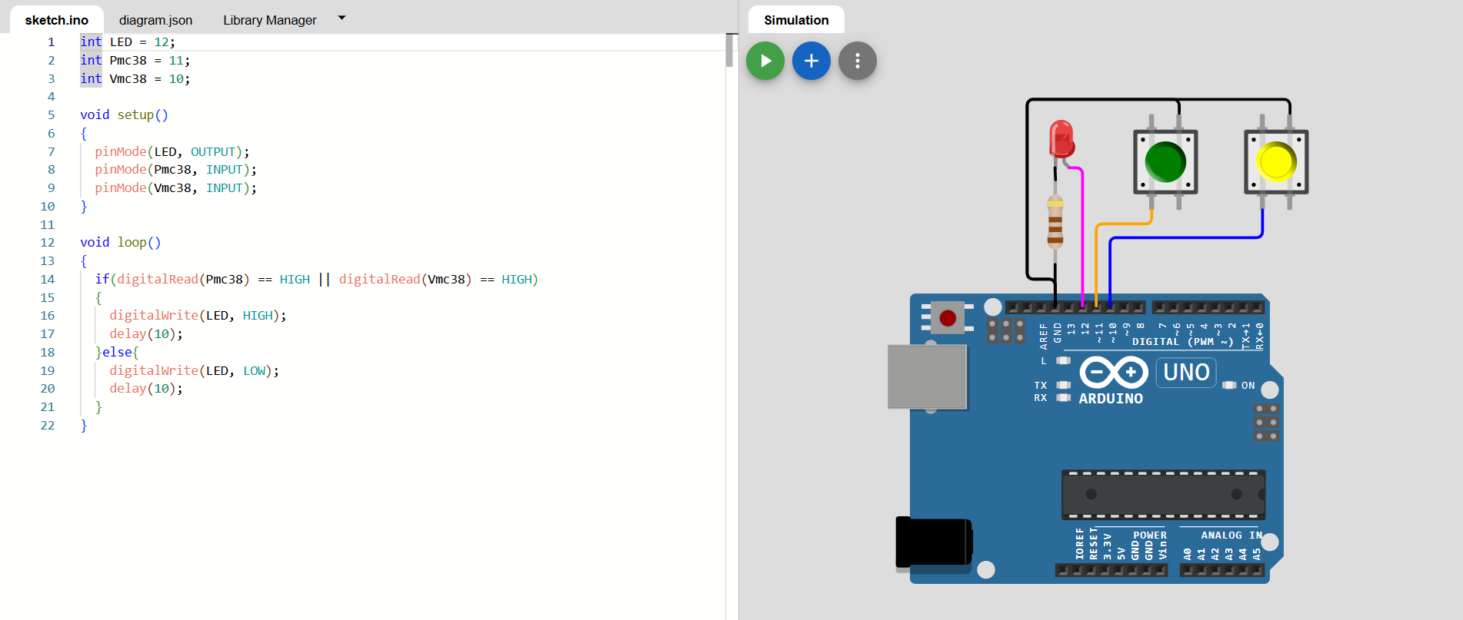
Task: Click 'digitalWrite(LED, LOW);' line
Action: (x=195, y=370)
